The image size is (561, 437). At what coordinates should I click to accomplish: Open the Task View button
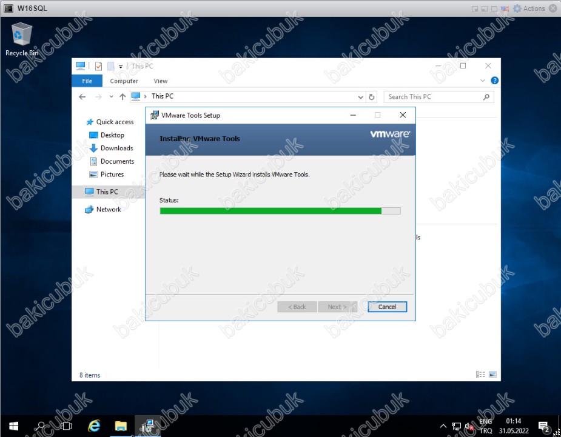[x=66, y=426]
